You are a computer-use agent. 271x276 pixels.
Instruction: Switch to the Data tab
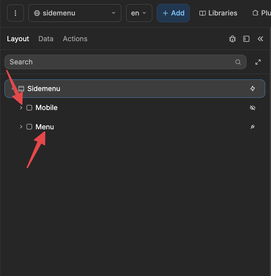pyautogui.click(x=46, y=39)
